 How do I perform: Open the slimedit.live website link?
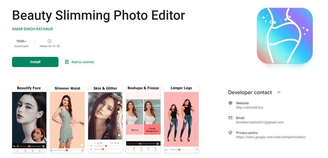[x=250, y=108]
